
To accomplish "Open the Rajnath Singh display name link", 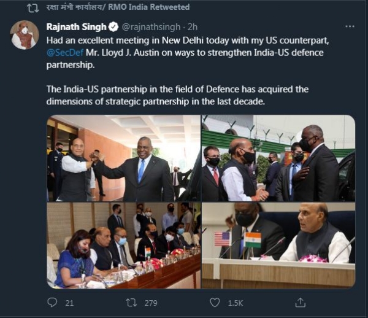I will tap(77, 27).
